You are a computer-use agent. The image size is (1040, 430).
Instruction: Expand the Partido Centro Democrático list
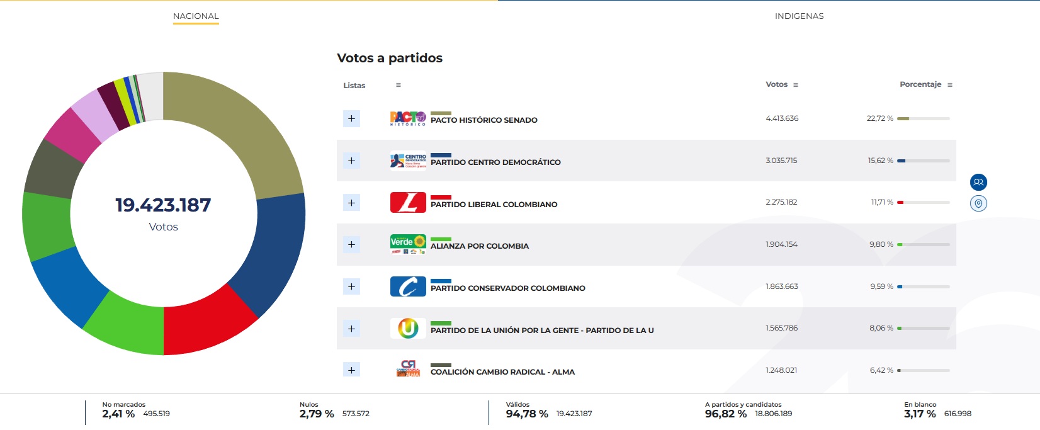[351, 161]
